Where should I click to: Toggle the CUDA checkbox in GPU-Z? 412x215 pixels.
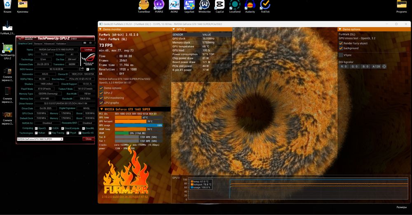[x=50, y=128]
